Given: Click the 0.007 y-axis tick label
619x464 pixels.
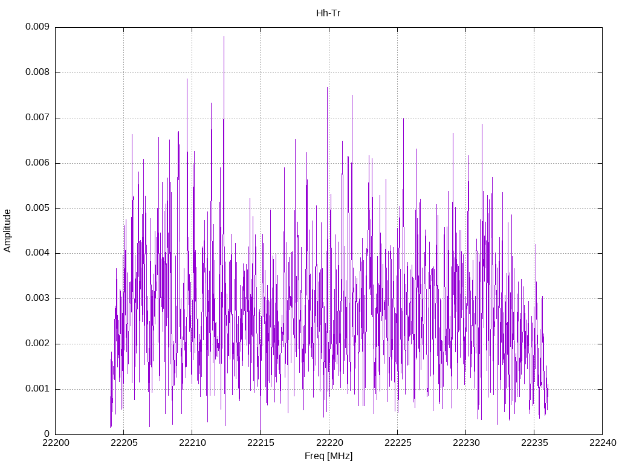Looking at the screenshot, I should coord(37,118).
